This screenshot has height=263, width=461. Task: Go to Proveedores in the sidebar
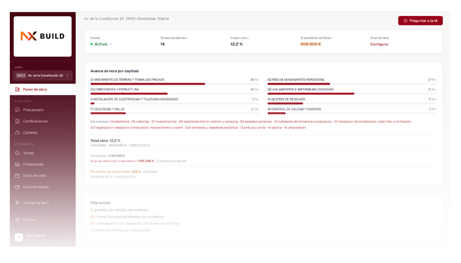33,165
